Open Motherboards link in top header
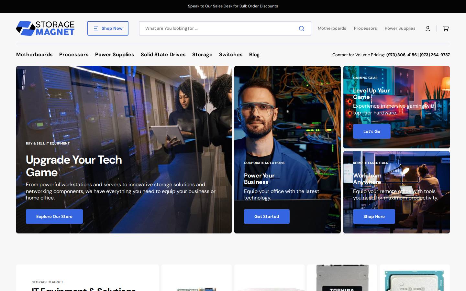Screen dimensions: 466x291 pos(332,28)
